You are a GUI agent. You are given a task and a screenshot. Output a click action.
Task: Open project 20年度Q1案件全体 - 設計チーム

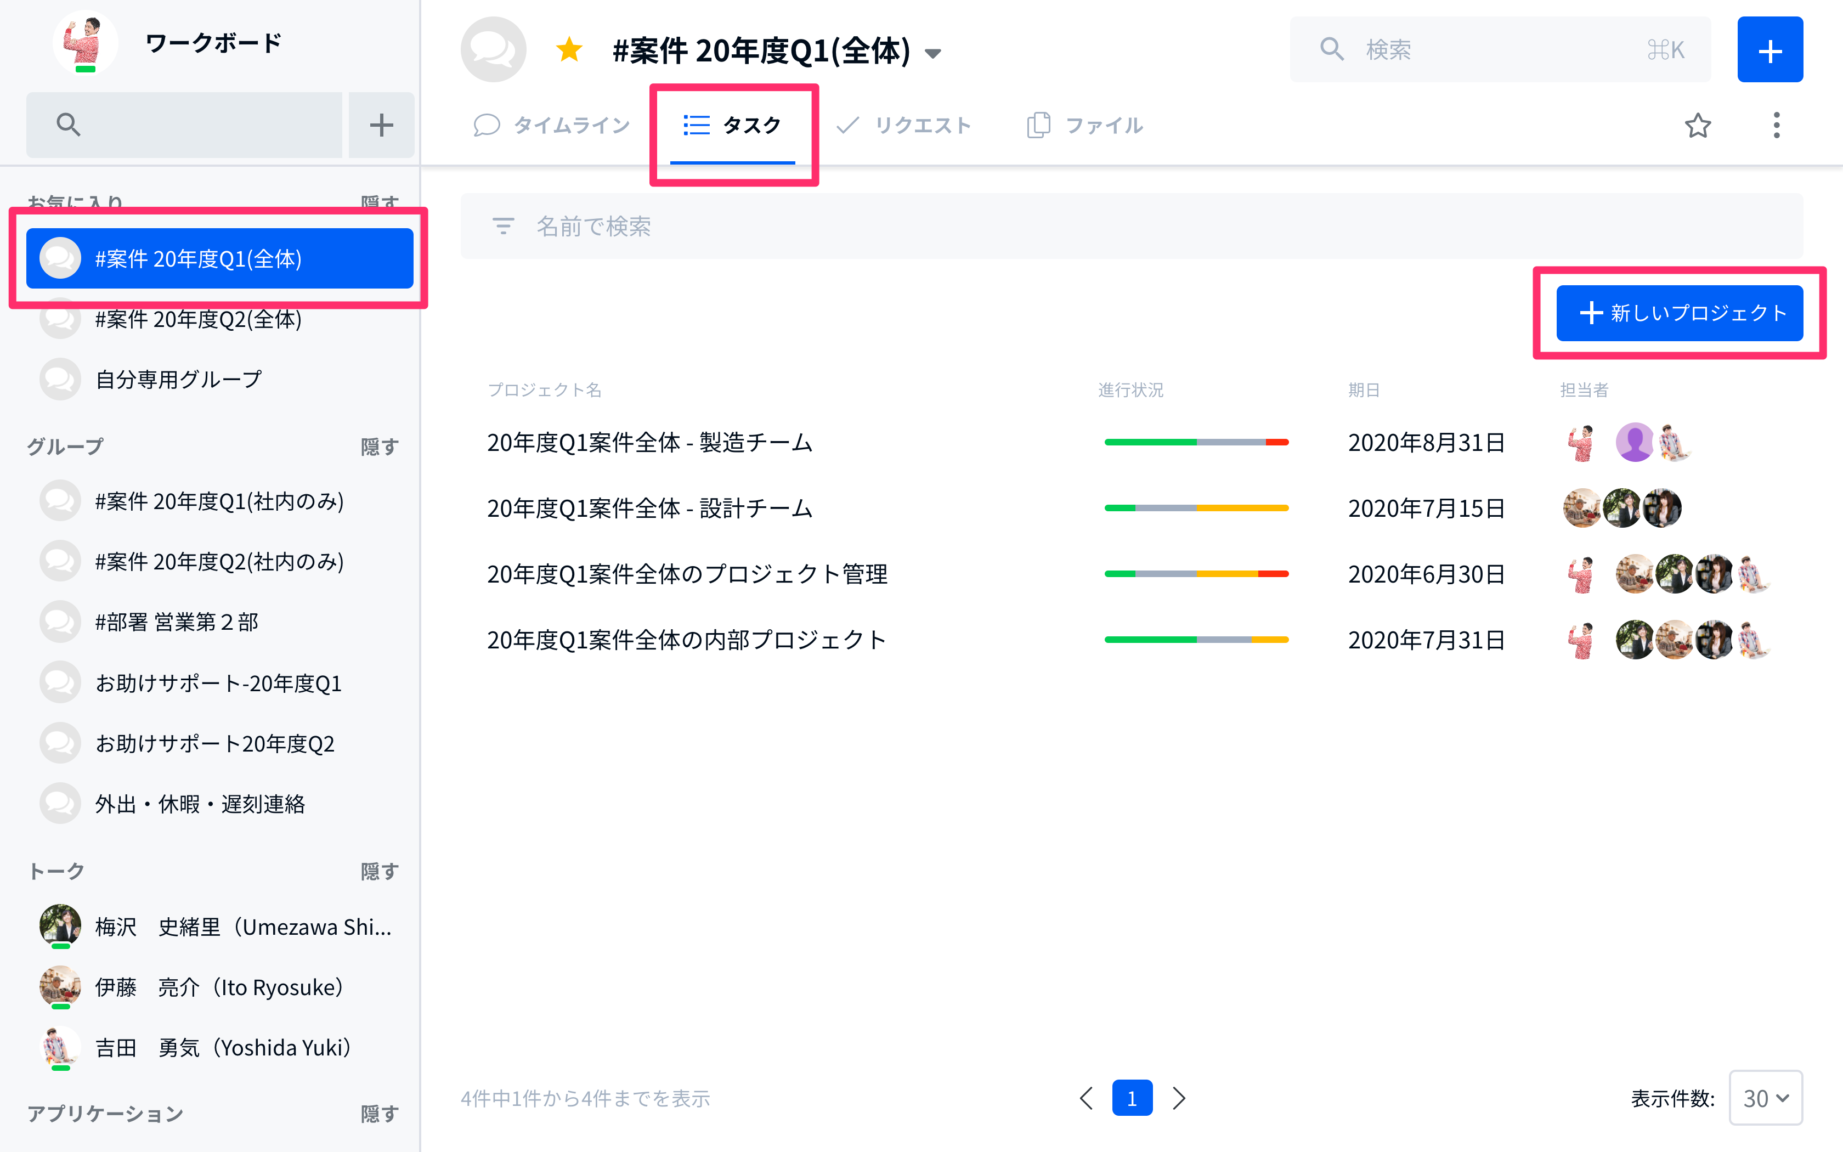649,508
